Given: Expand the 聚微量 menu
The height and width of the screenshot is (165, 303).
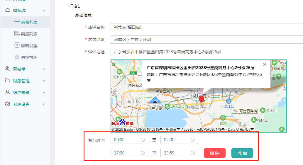Looking at the screenshot, I should (x=44, y=69).
